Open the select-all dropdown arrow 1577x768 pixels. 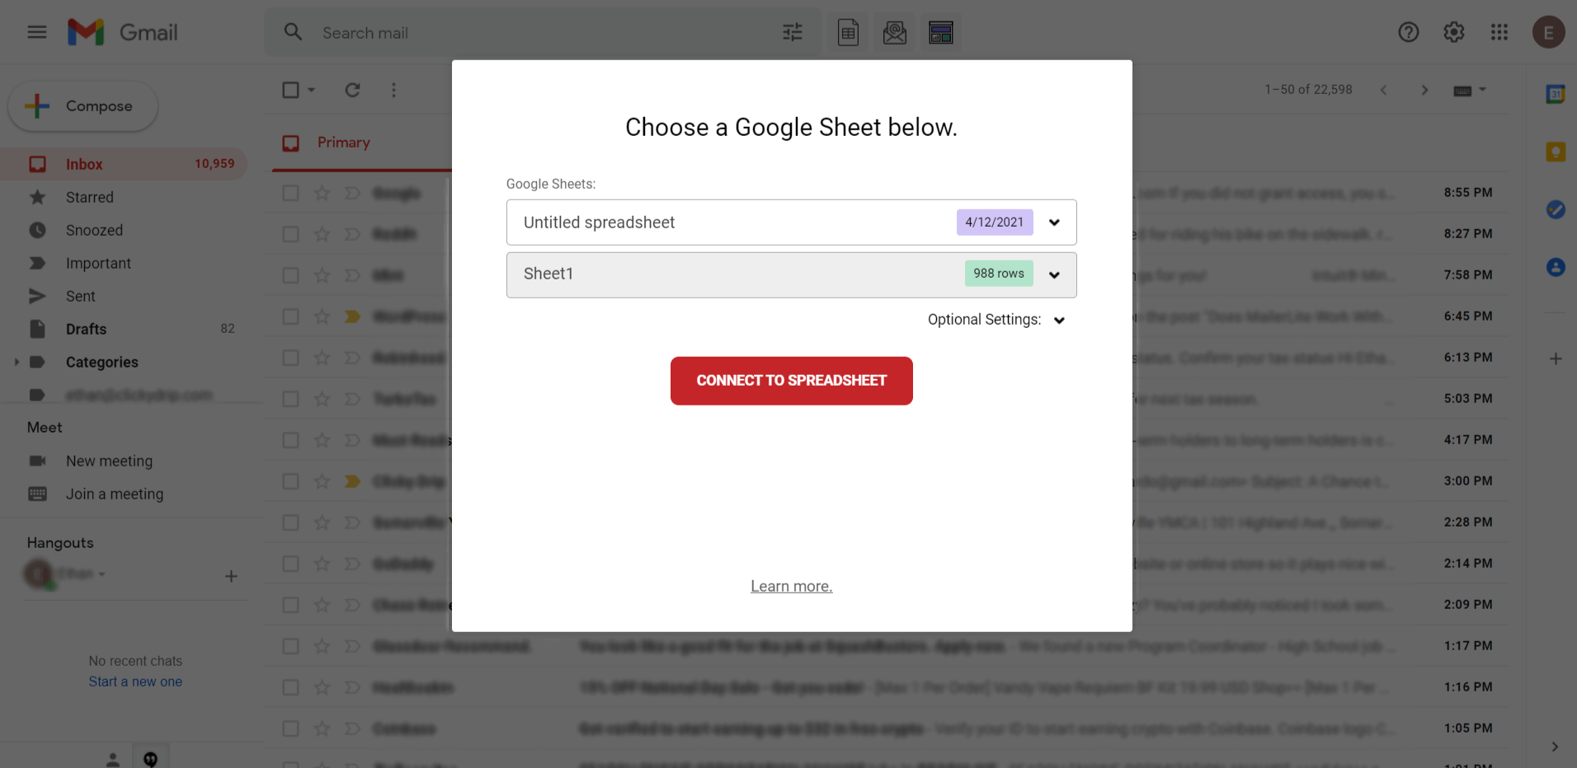(312, 90)
